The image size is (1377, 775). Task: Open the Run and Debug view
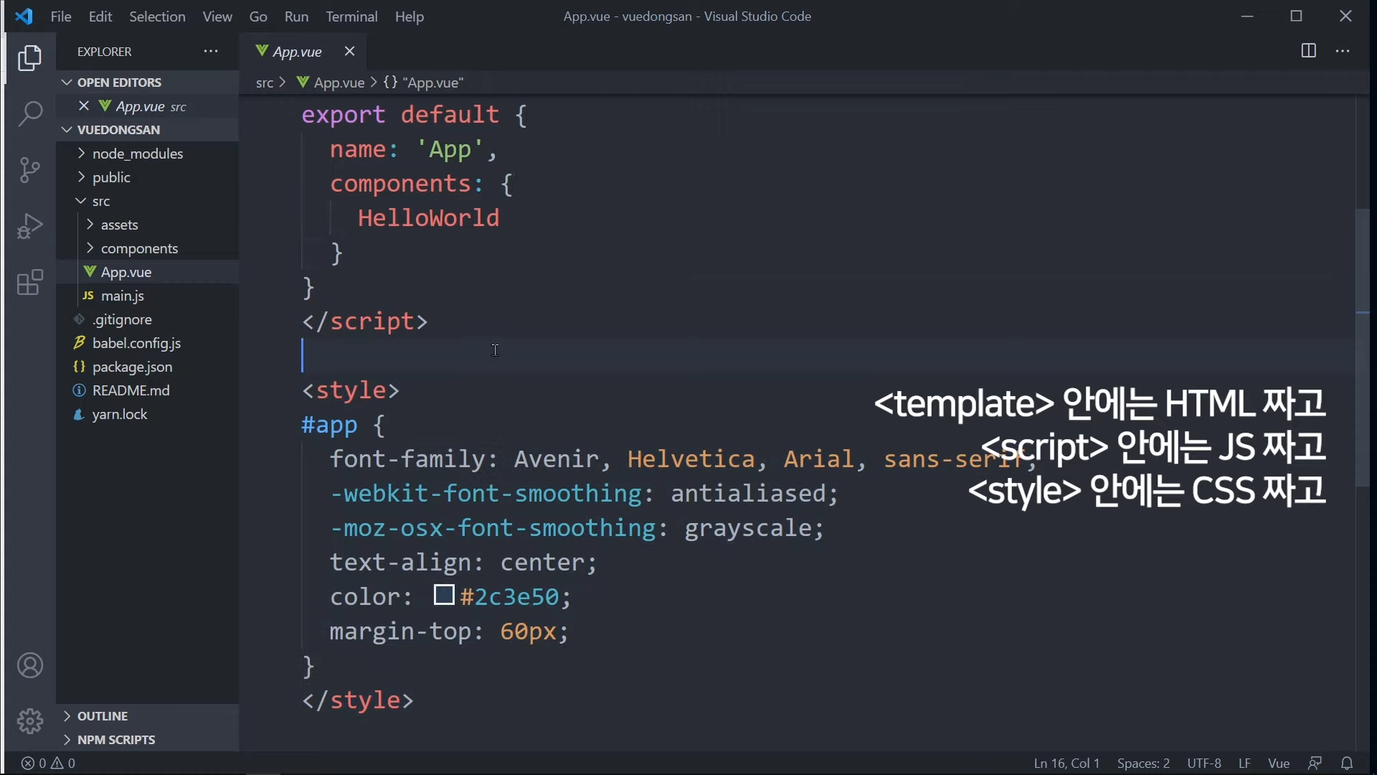30,226
